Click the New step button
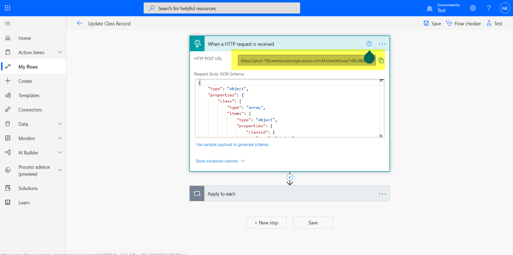The height and width of the screenshot is (255, 513). [266, 223]
